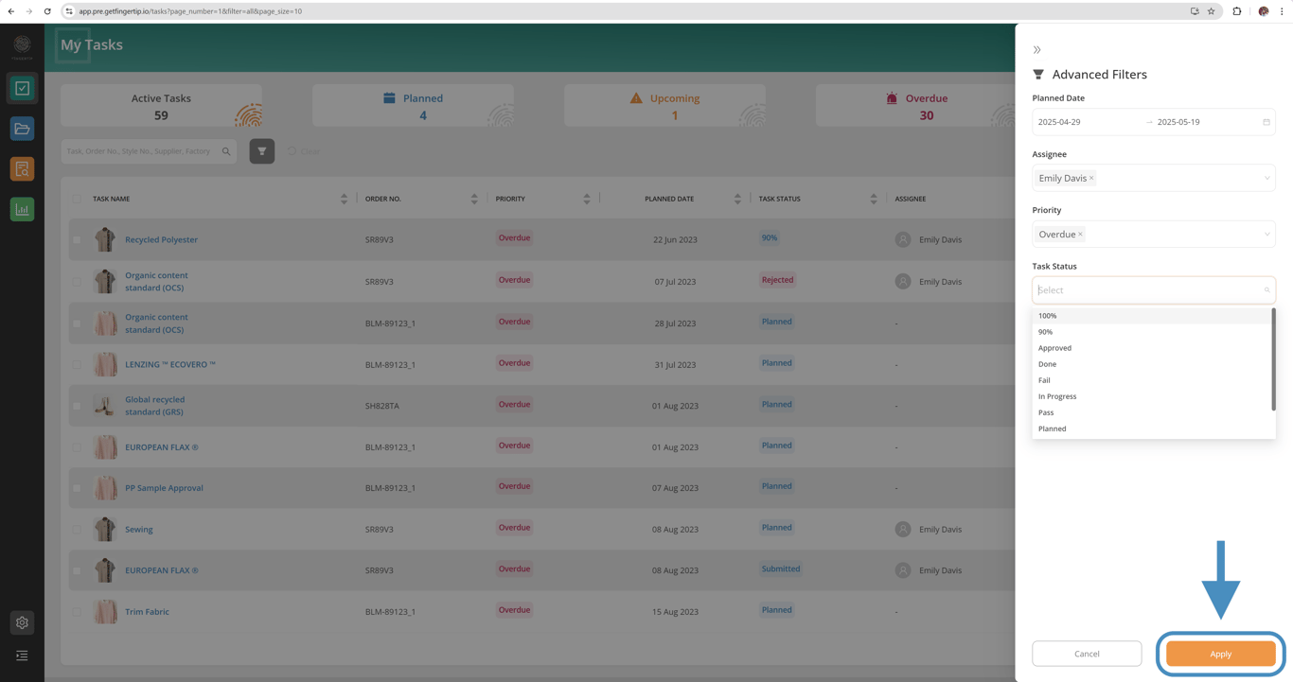Toggle the select-all checkbox in table header

(77, 199)
